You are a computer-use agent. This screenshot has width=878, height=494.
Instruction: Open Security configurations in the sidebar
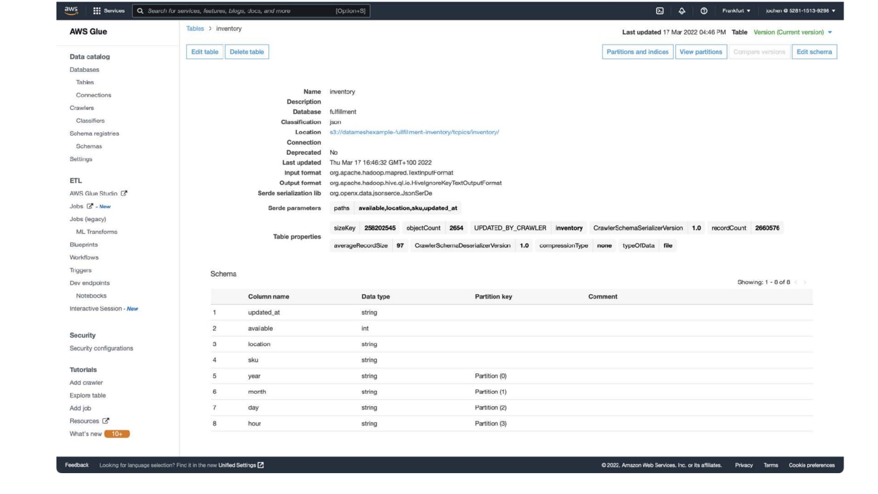(x=102, y=349)
